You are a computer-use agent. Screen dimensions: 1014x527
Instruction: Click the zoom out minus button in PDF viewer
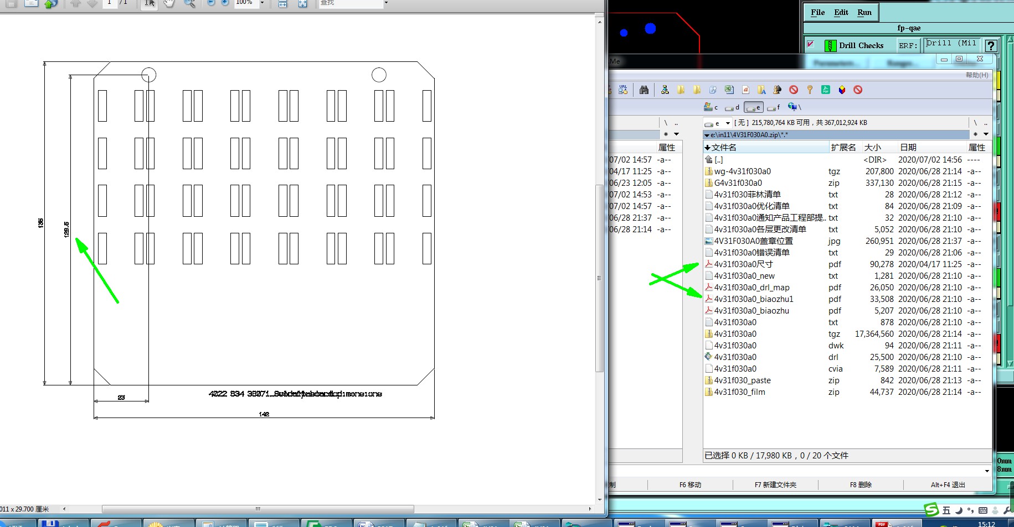pos(211,2)
